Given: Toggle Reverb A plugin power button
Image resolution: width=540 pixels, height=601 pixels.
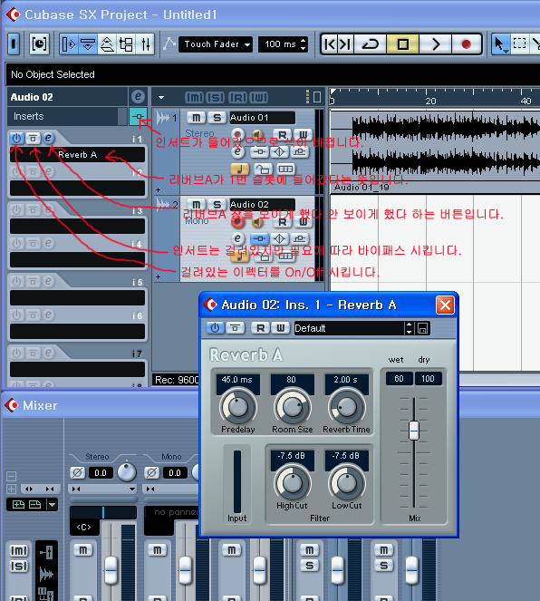Looking at the screenshot, I should tap(215, 328).
